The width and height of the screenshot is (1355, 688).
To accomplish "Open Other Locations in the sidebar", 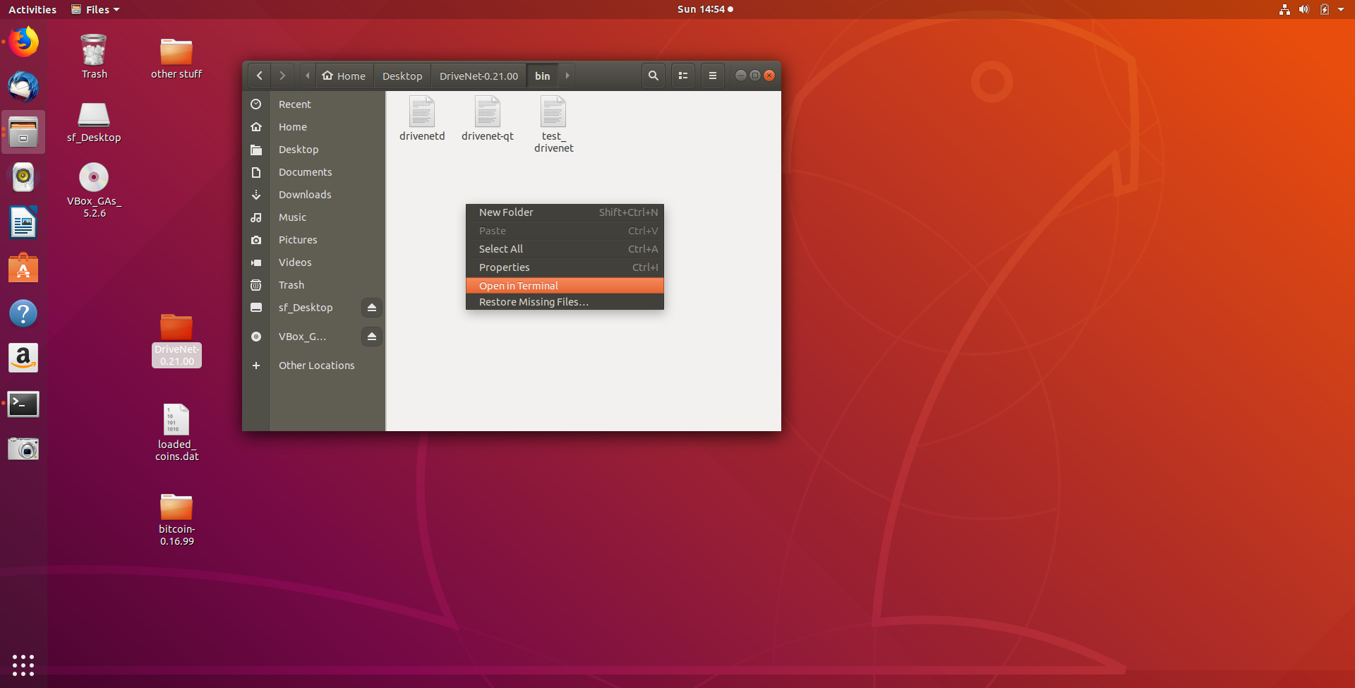I will 314,366.
